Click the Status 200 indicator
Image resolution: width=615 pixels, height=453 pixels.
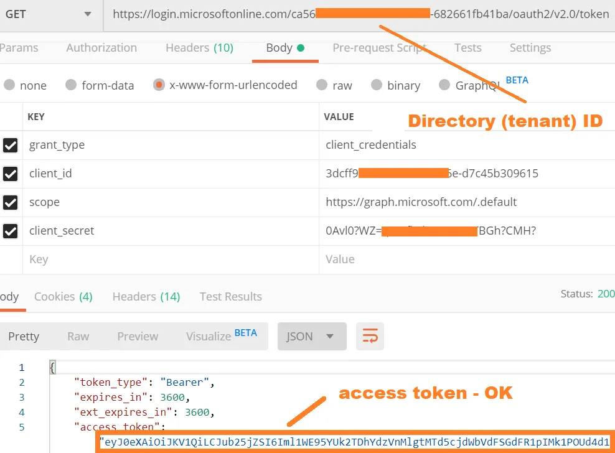pyautogui.click(x=588, y=294)
